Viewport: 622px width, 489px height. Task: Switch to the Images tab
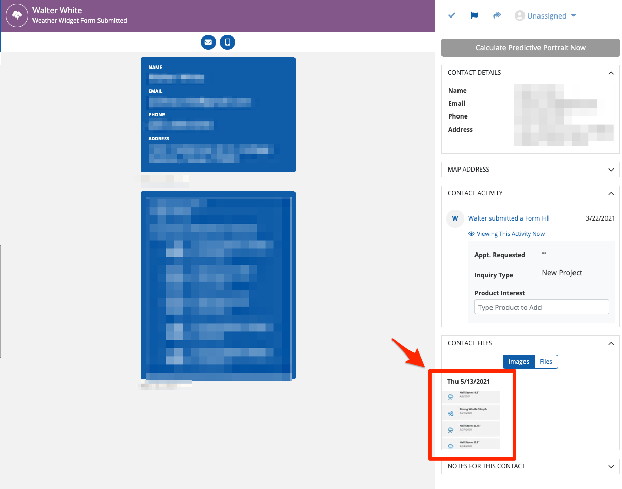(519, 362)
